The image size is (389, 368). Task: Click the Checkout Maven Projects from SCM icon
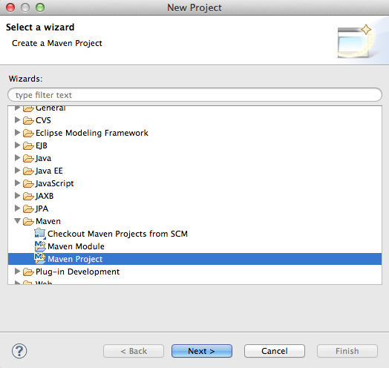(40, 234)
